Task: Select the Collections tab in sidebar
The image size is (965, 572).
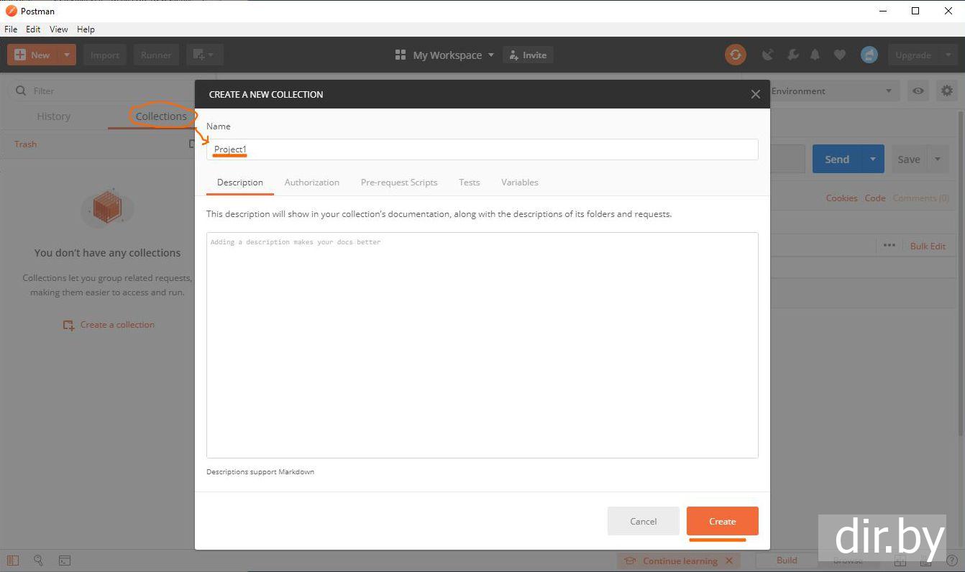Action: coord(161,116)
